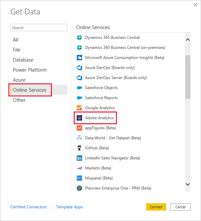The height and width of the screenshot is (221, 201).
Task: Select the 'Dynamics 365 Business Central' text
Action: tap(112, 38)
